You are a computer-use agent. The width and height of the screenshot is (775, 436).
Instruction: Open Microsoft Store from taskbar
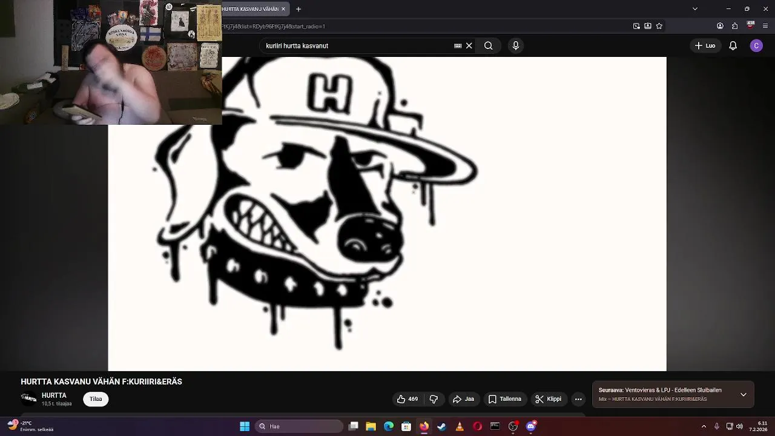tap(406, 426)
